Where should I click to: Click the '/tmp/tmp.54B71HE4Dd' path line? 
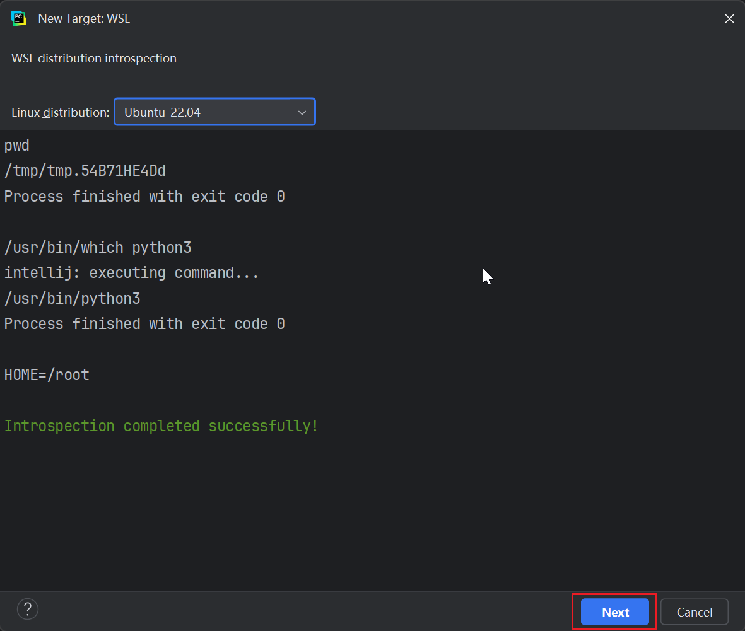pos(85,170)
